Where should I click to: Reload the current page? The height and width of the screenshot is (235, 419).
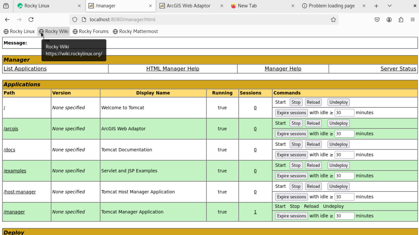click(31, 19)
